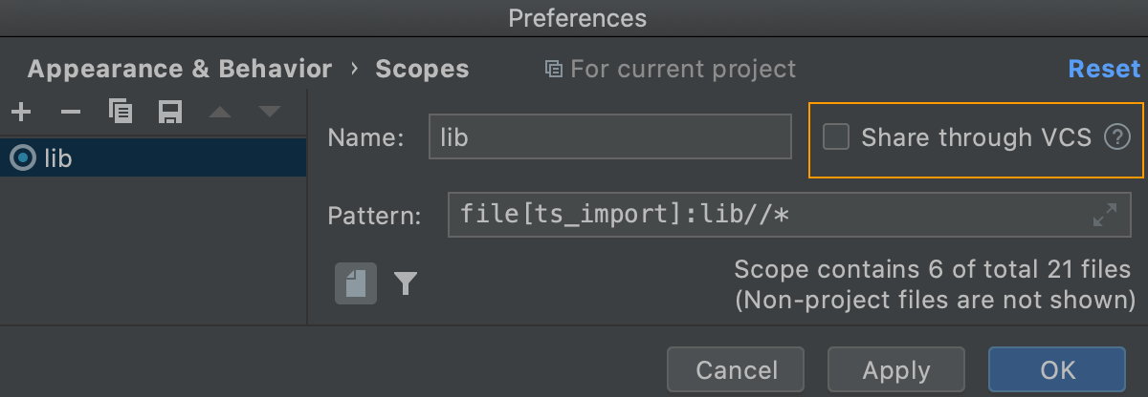Toggle the file view icon beside the filter
Viewport: 1148px width, 397px height.
[x=356, y=283]
